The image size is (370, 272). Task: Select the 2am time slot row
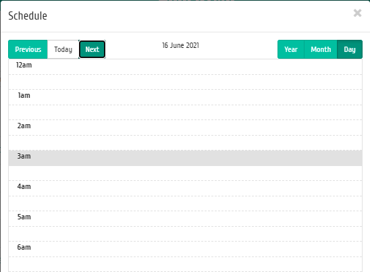click(x=185, y=128)
